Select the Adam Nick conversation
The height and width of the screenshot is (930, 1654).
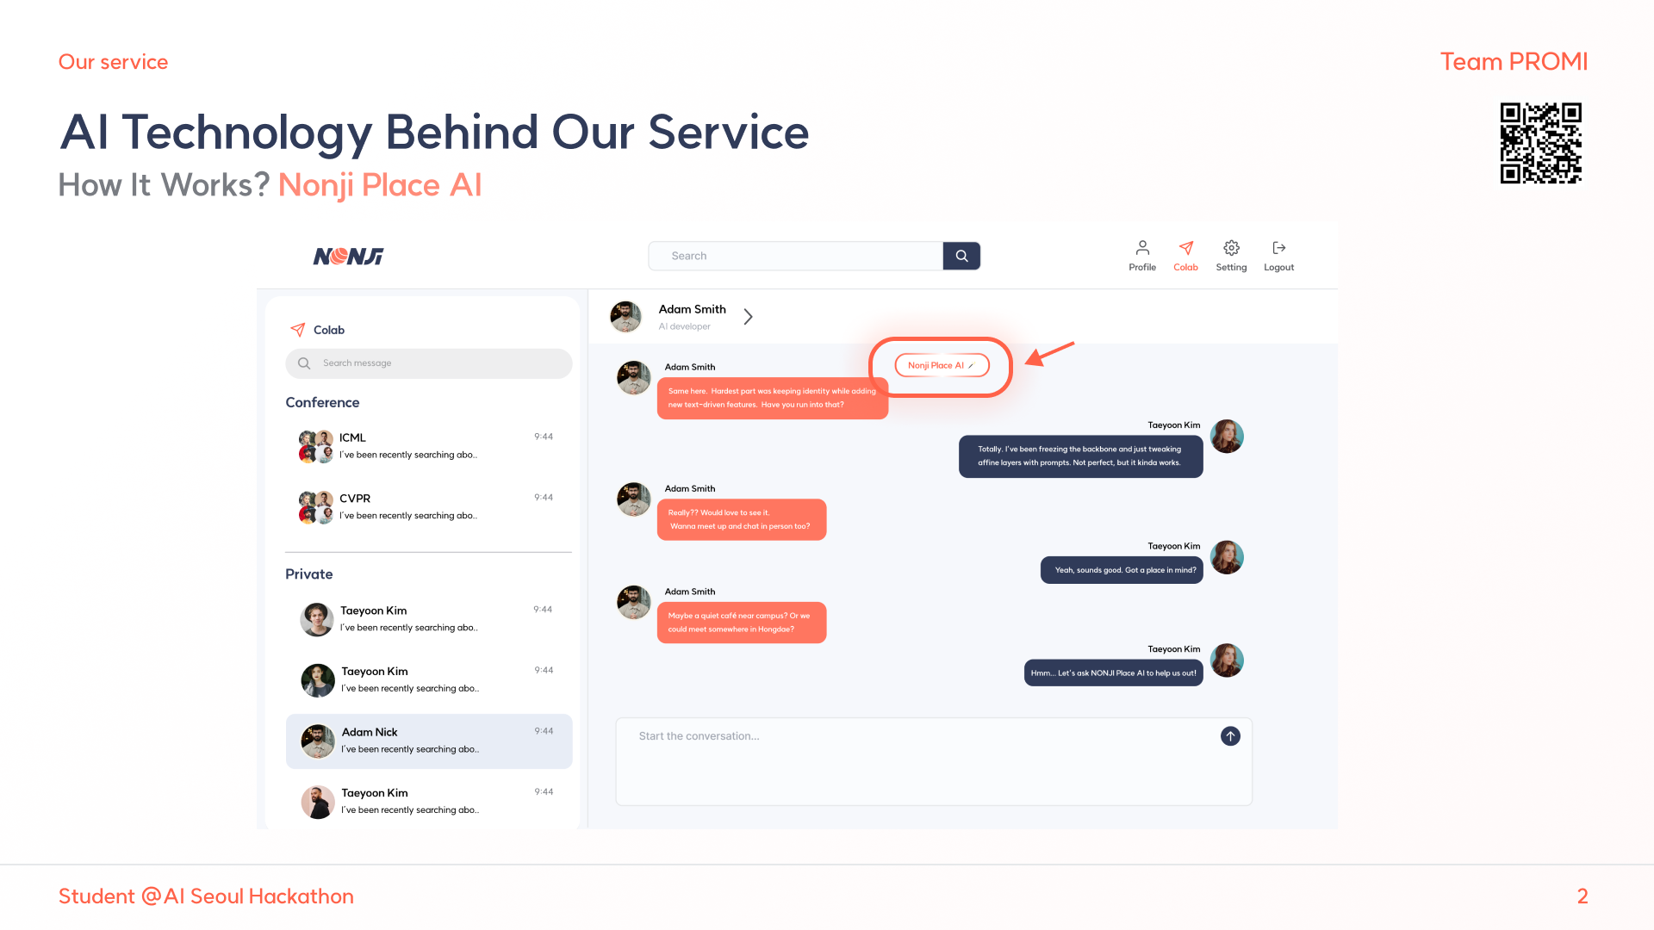428,741
